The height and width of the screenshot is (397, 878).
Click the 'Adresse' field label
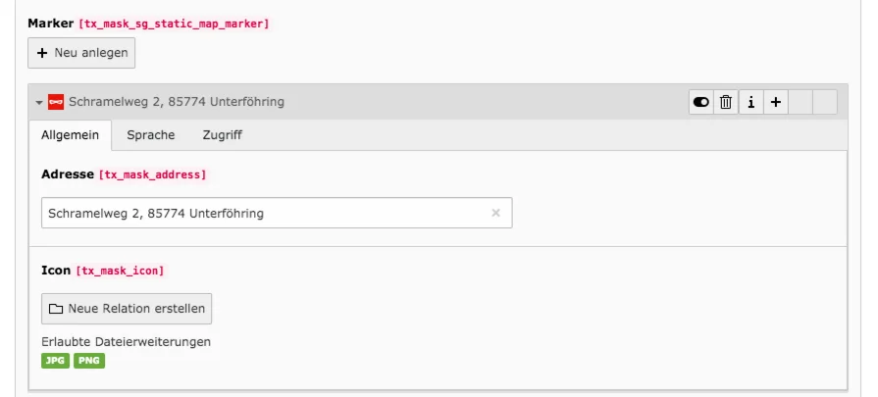(x=67, y=174)
